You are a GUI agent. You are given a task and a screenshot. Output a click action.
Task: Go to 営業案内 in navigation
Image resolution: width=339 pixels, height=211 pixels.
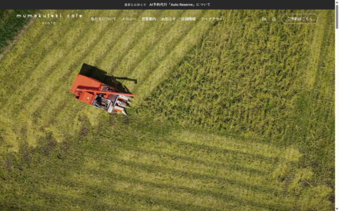149,19
